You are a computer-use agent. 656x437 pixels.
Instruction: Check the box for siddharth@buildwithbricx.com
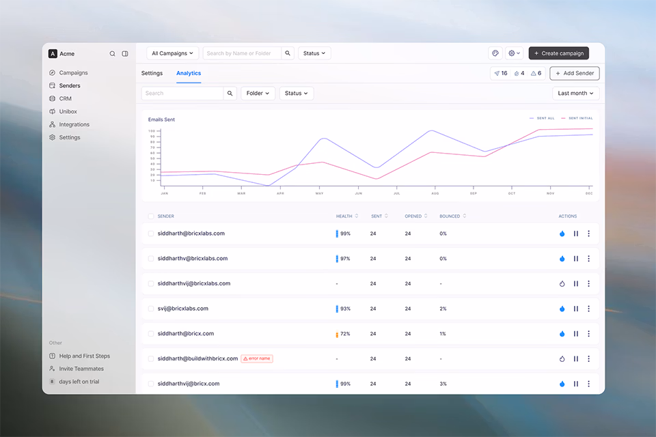(x=150, y=358)
